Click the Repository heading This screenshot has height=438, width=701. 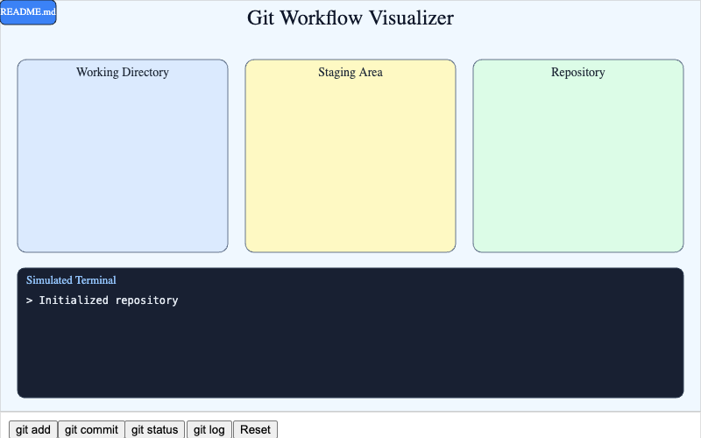pyautogui.click(x=577, y=73)
